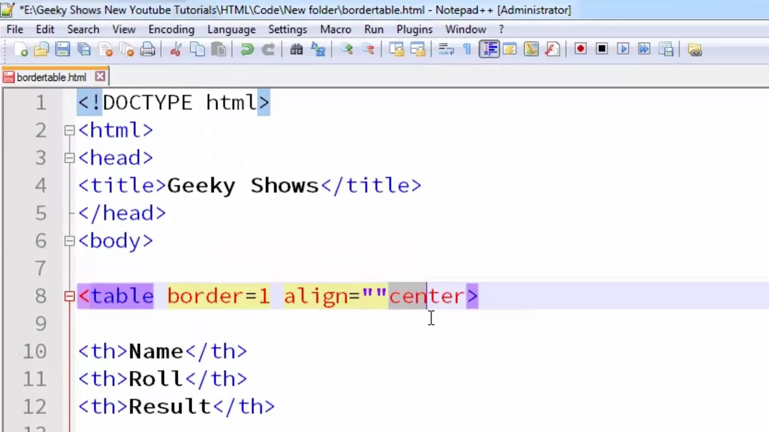Open the Window menu

tap(466, 29)
